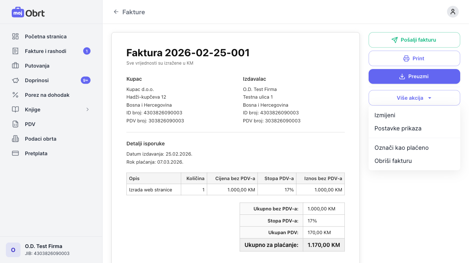Click the back arrow next to Fakture
The height and width of the screenshot is (263, 469).
[x=116, y=12]
